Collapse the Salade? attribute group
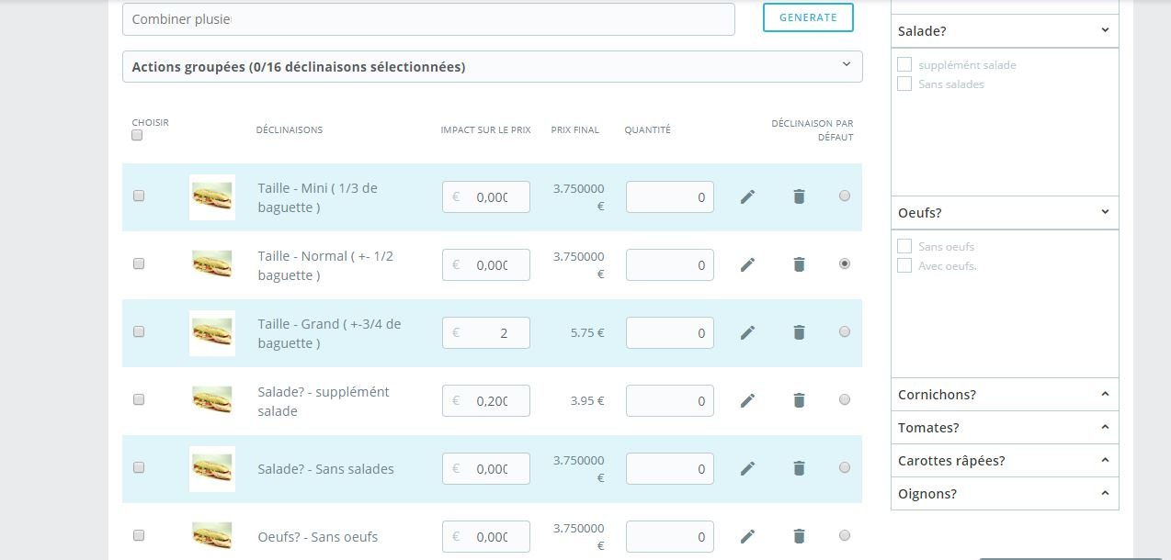Screen dimensions: 1171x560 [x=1005, y=30]
